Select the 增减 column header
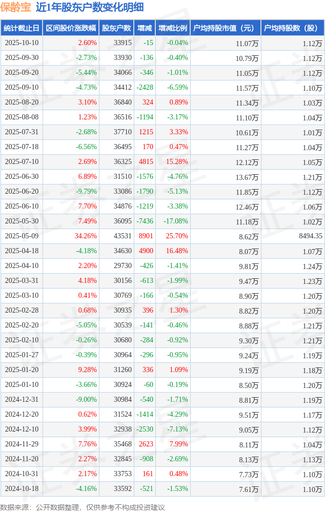This screenshot has width=325, height=512. pos(145,28)
